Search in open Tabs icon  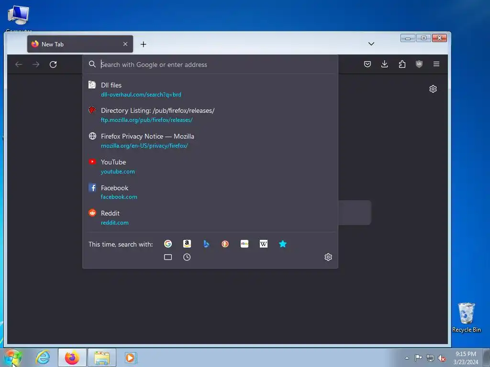(168, 257)
